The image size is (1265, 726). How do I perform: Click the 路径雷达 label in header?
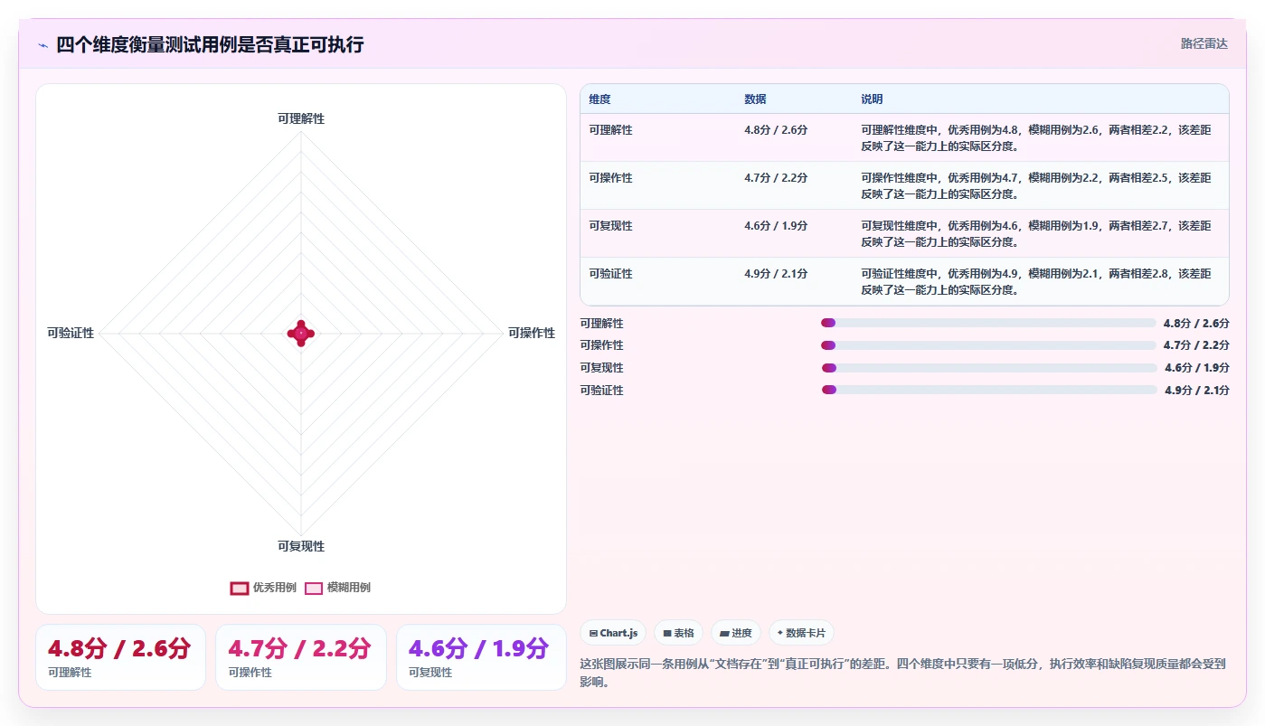(x=1204, y=43)
